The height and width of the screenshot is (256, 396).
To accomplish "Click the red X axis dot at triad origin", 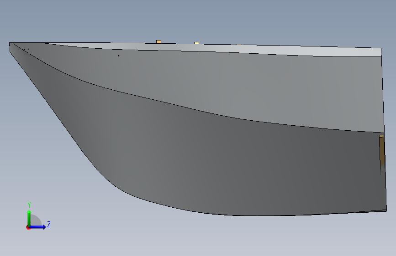I will point(28,227).
